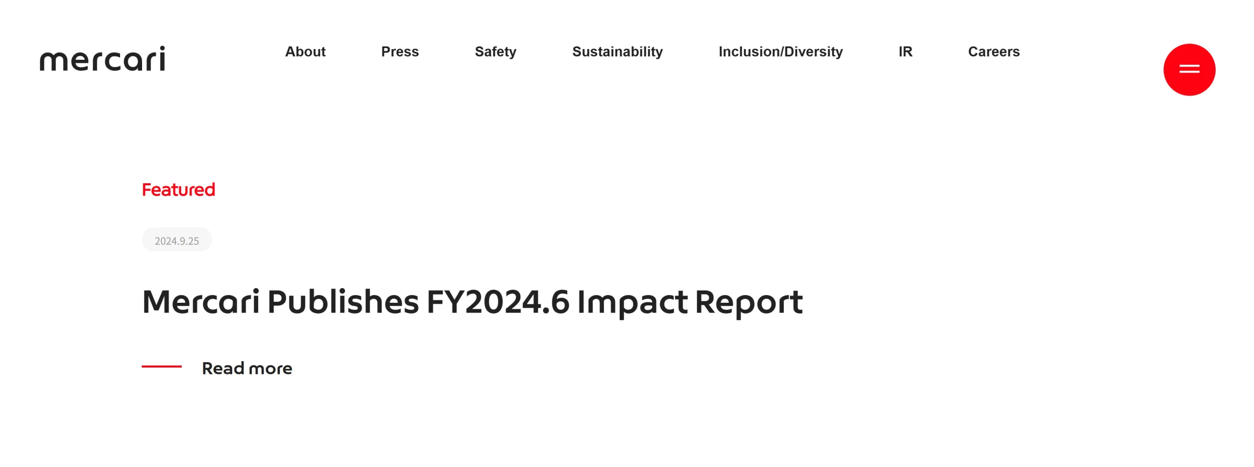
Task: Open the FY2024.6 Impact Report headline
Action: 472,302
